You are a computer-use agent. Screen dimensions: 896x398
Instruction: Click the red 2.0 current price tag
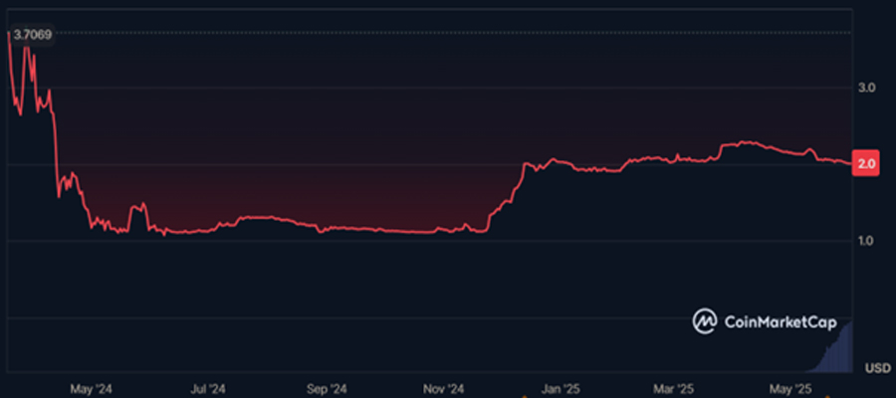click(866, 164)
